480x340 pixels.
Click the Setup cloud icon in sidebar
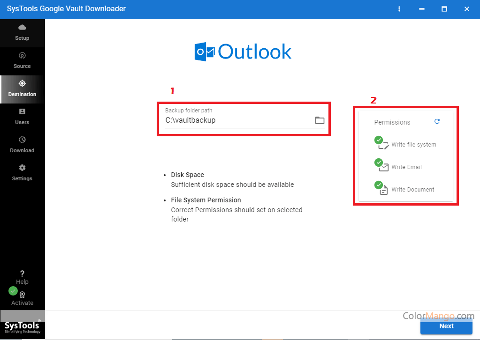coord(22,28)
